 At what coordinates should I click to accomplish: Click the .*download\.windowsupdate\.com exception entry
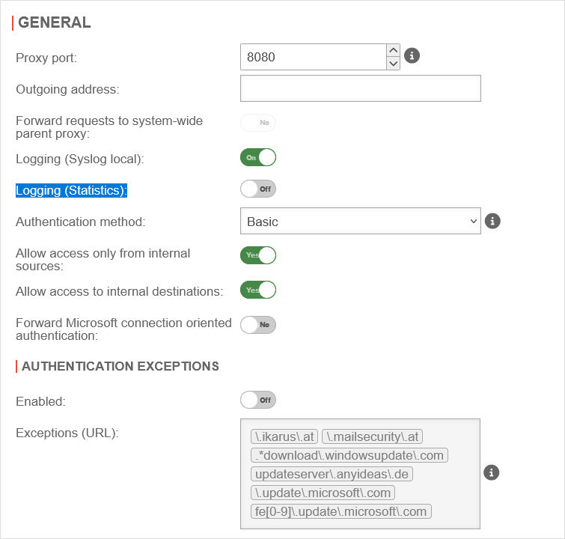tap(349, 455)
